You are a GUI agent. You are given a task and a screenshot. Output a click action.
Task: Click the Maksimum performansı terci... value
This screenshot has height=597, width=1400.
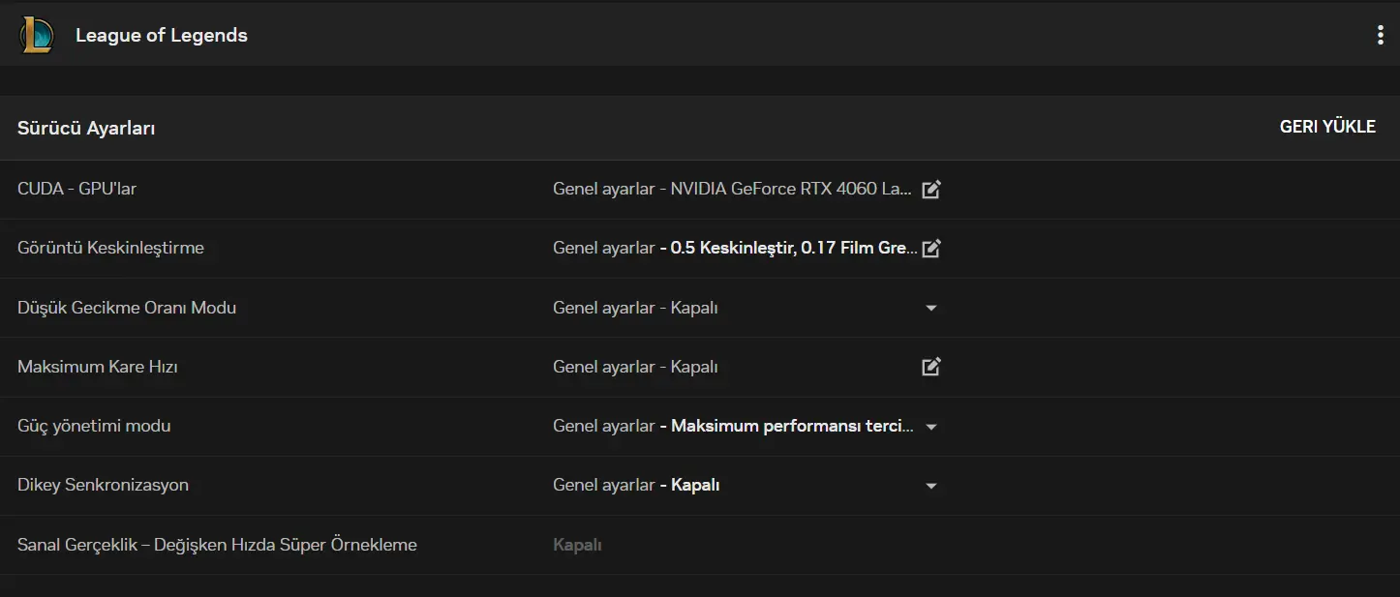click(x=793, y=426)
